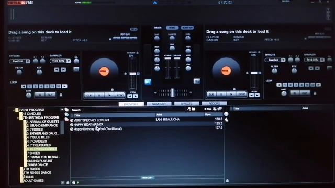Click right deck pitch slider handle

[x=254, y=73]
